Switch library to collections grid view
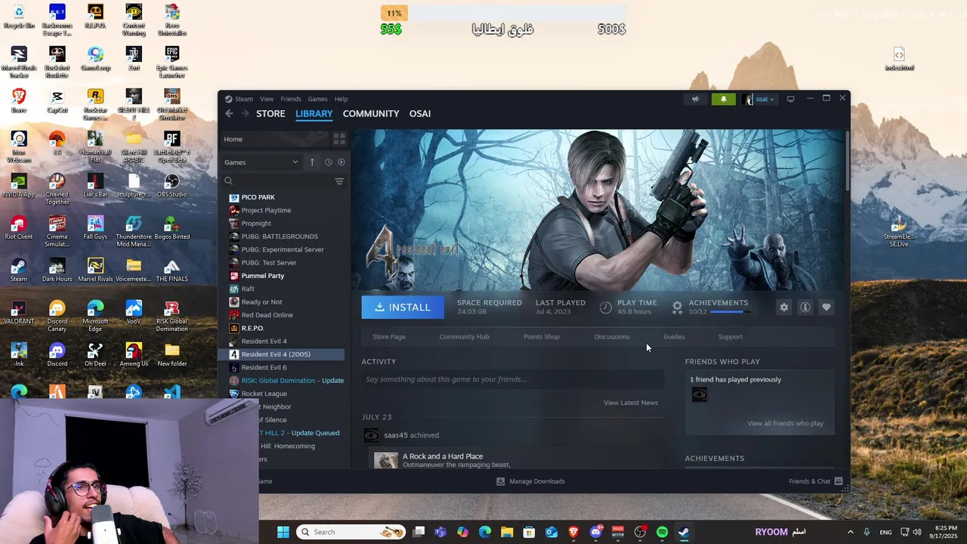Screen dimensions: 967x544 coord(339,139)
